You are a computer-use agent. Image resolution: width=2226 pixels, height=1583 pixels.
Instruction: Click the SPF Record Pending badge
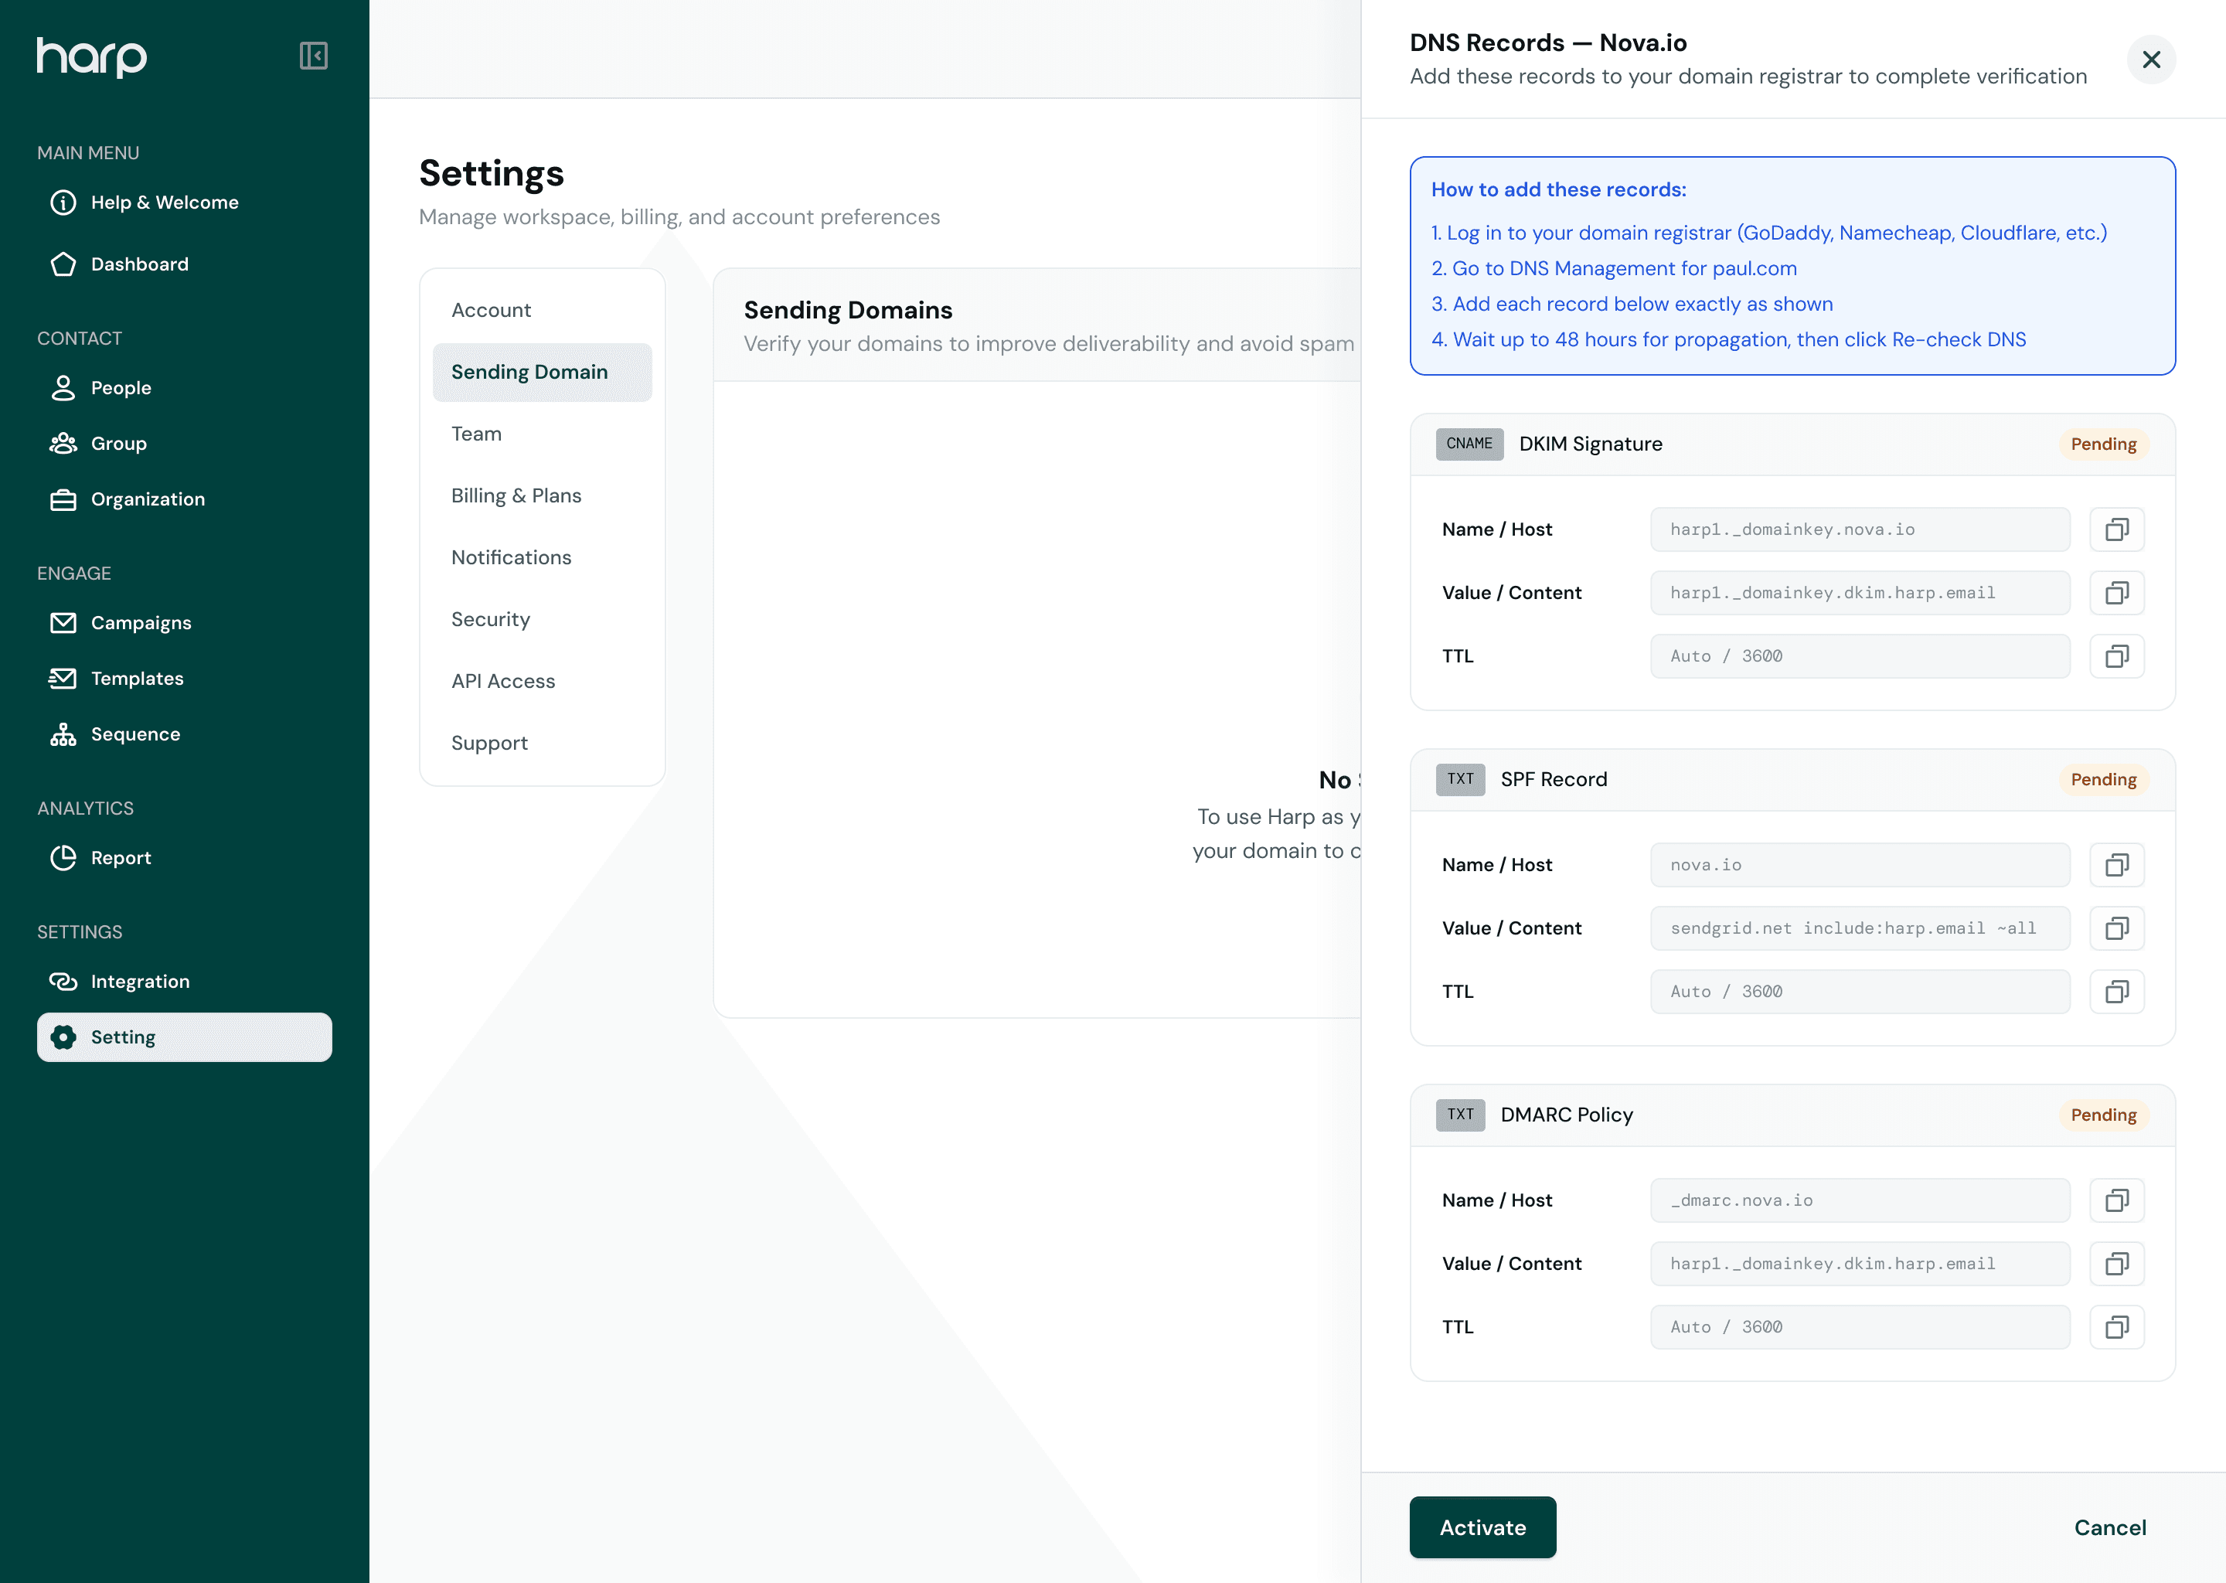(2103, 780)
